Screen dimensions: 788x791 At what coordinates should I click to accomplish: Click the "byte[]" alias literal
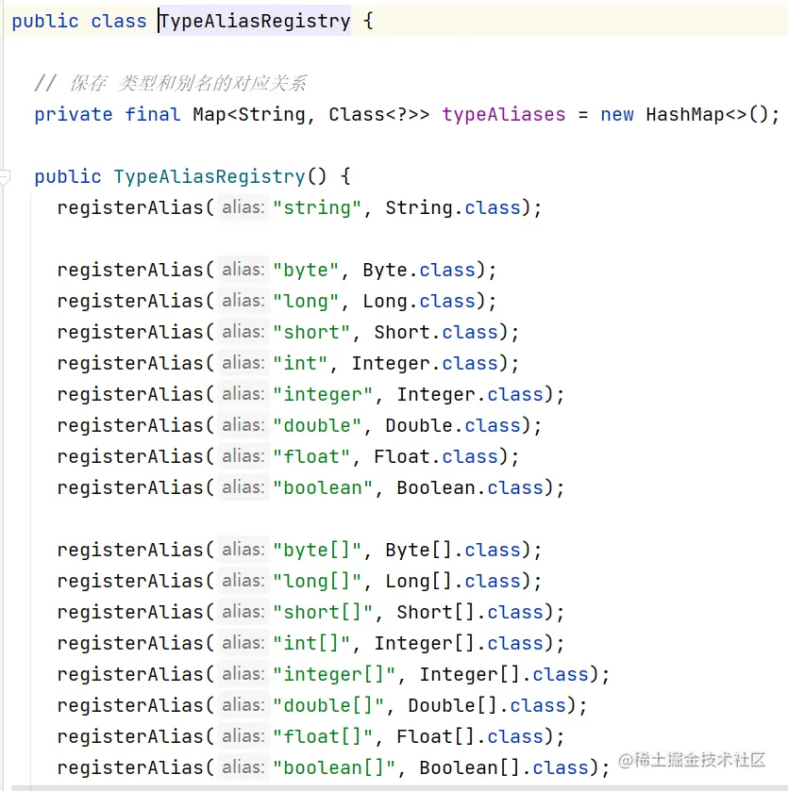(x=317, y=550)
